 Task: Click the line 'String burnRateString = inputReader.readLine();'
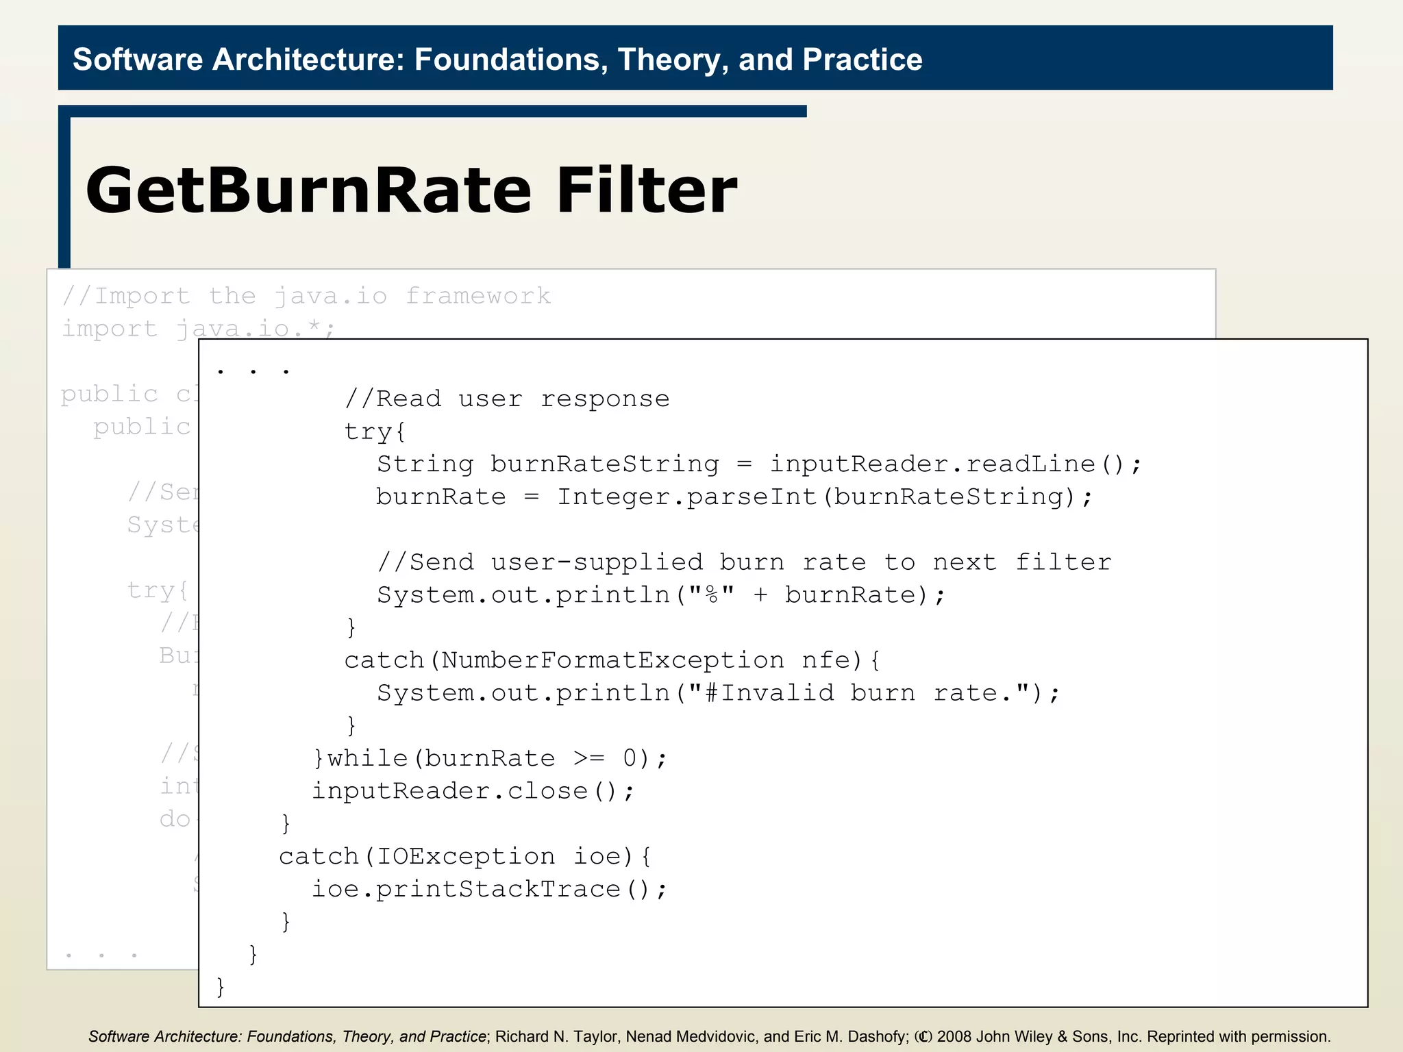point(759,464)
